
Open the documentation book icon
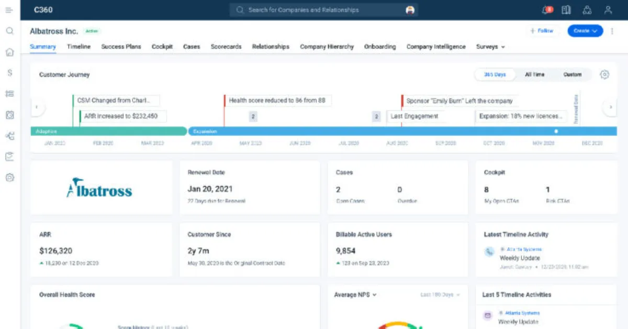[566, 10]
